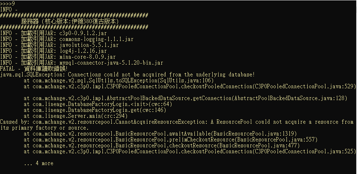357x174 pixels.
Task: Click the AbstractPoolBackedDataSource.getConnection stack line
Action: pos(185,98)
